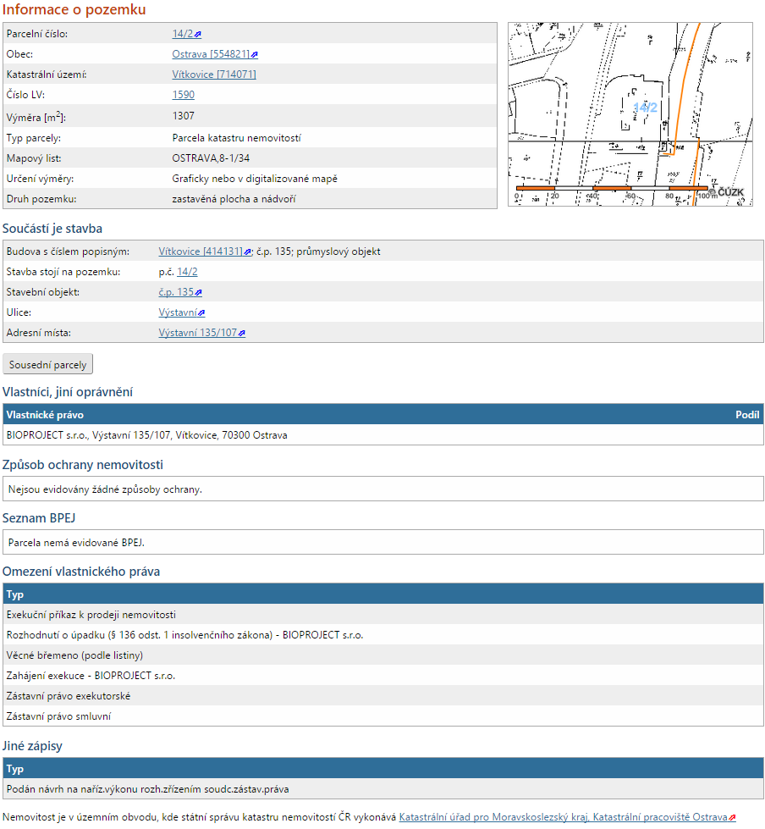
Task: Click the Součástí je stavba heading
Action: (52, 229)
